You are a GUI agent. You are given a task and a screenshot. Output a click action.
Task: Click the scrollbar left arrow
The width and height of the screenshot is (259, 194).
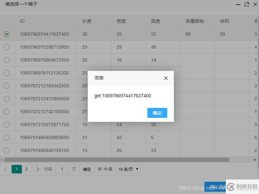1,160
